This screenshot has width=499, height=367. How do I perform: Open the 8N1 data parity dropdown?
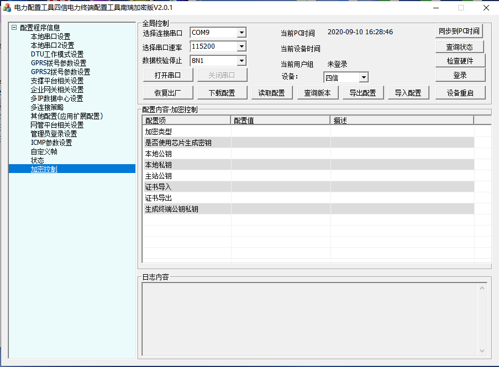click(x=241, y=61)
